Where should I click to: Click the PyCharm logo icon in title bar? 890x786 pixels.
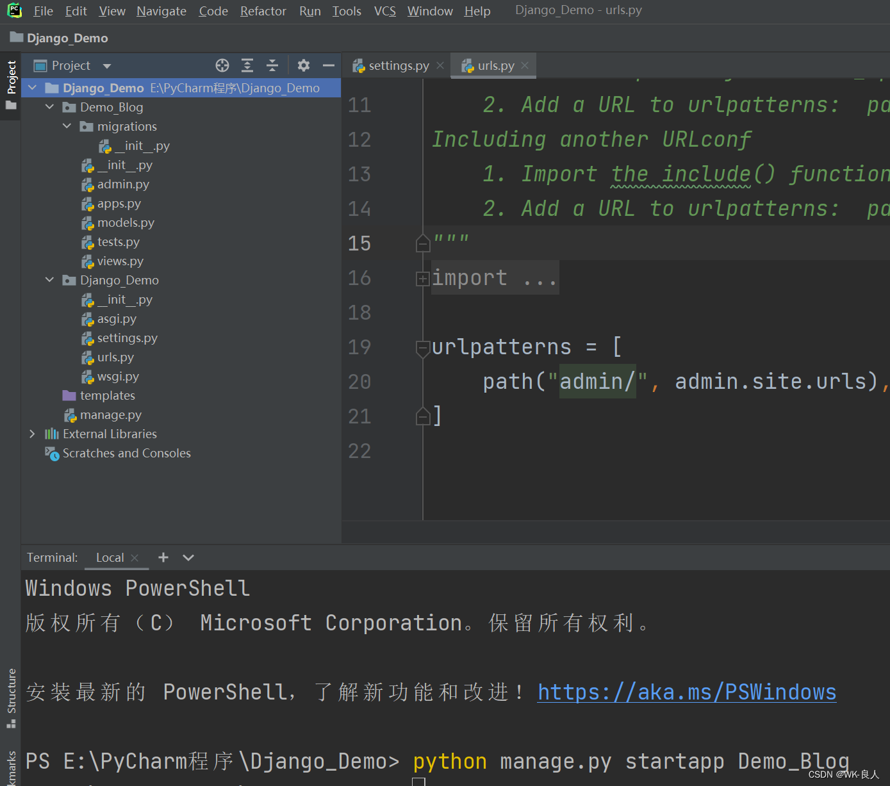click(x=14, y=10)
